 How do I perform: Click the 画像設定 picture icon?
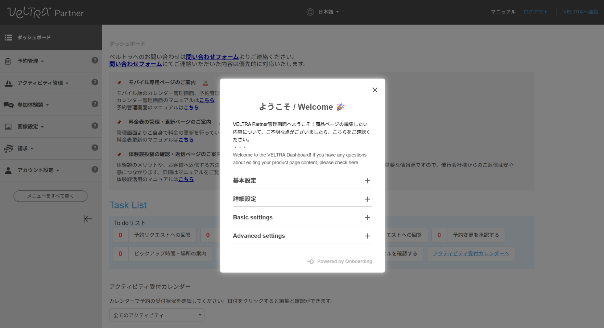[8, 127]
